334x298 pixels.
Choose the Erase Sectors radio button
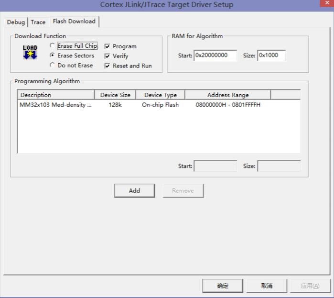[x=52, y=55]
